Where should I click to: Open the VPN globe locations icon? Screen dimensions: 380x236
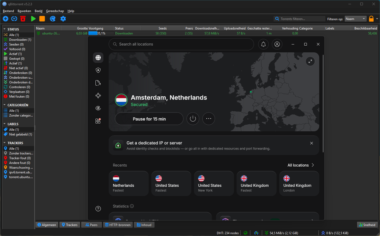point(98,58)
